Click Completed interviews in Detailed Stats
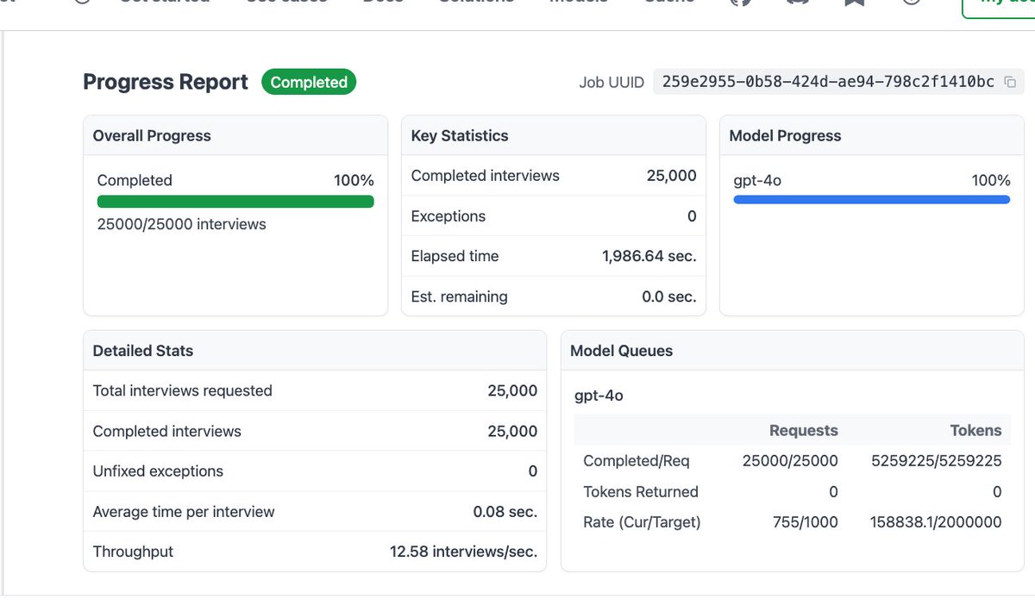Viewport: 1035px width, 611px height. pos(166,431)
